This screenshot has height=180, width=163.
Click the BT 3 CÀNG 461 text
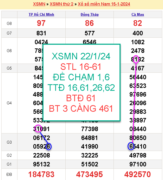[81, 108]
